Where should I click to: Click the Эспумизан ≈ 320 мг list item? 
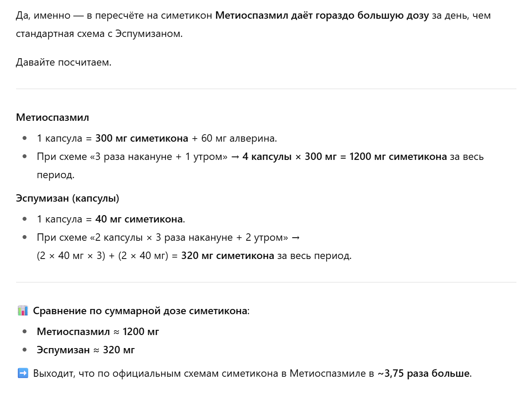tap(86, 350)
